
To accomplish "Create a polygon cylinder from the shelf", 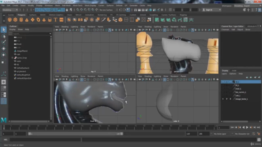I will (21, 20).
